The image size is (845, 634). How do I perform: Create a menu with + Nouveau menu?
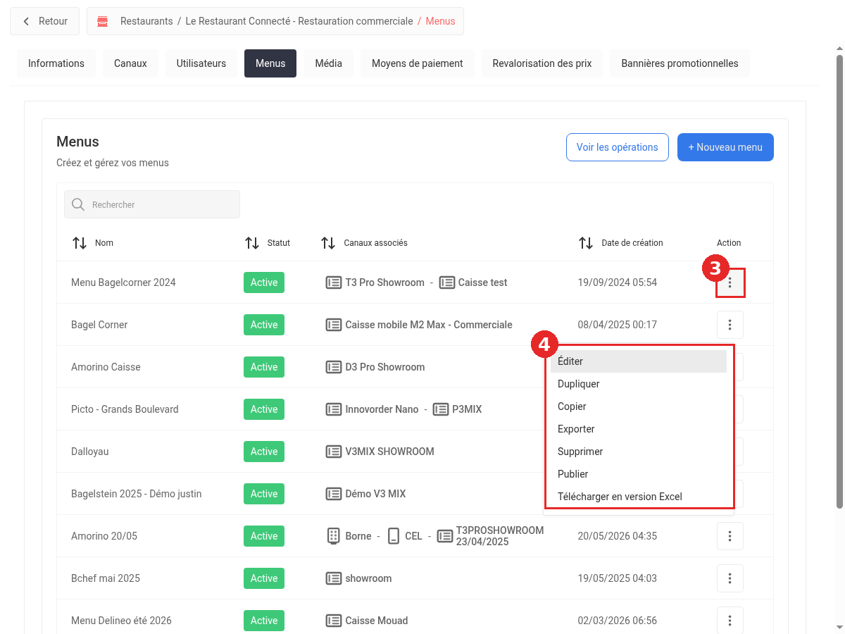(725, 147)
